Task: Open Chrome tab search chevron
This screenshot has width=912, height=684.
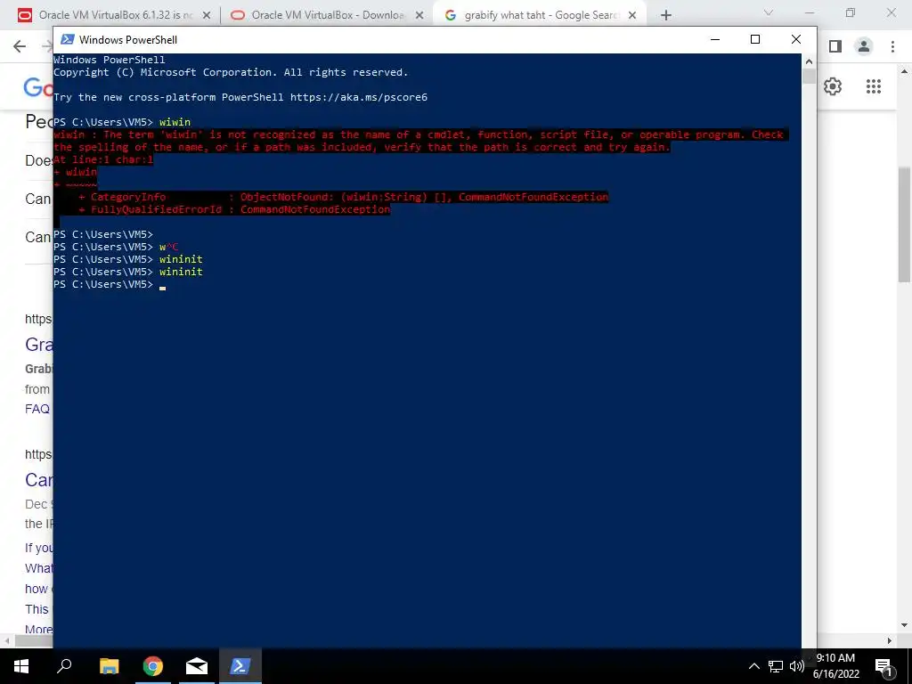Action: point(769,12)
